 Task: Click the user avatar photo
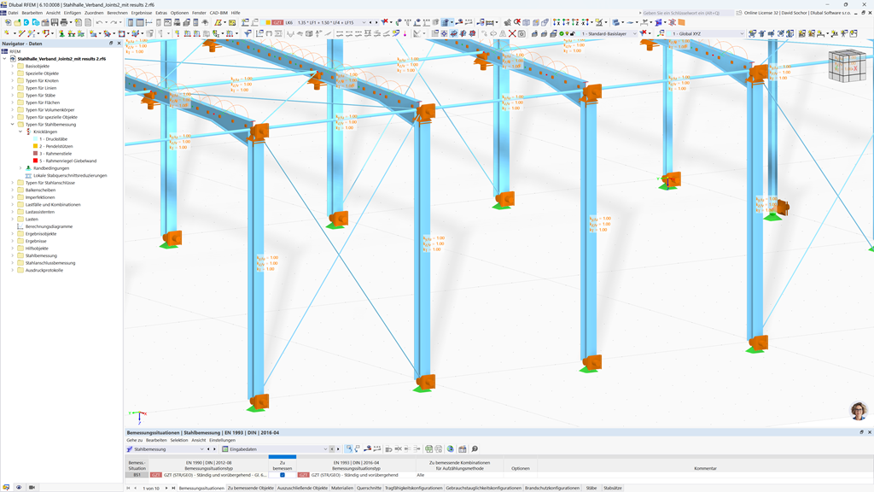[859, 411]
